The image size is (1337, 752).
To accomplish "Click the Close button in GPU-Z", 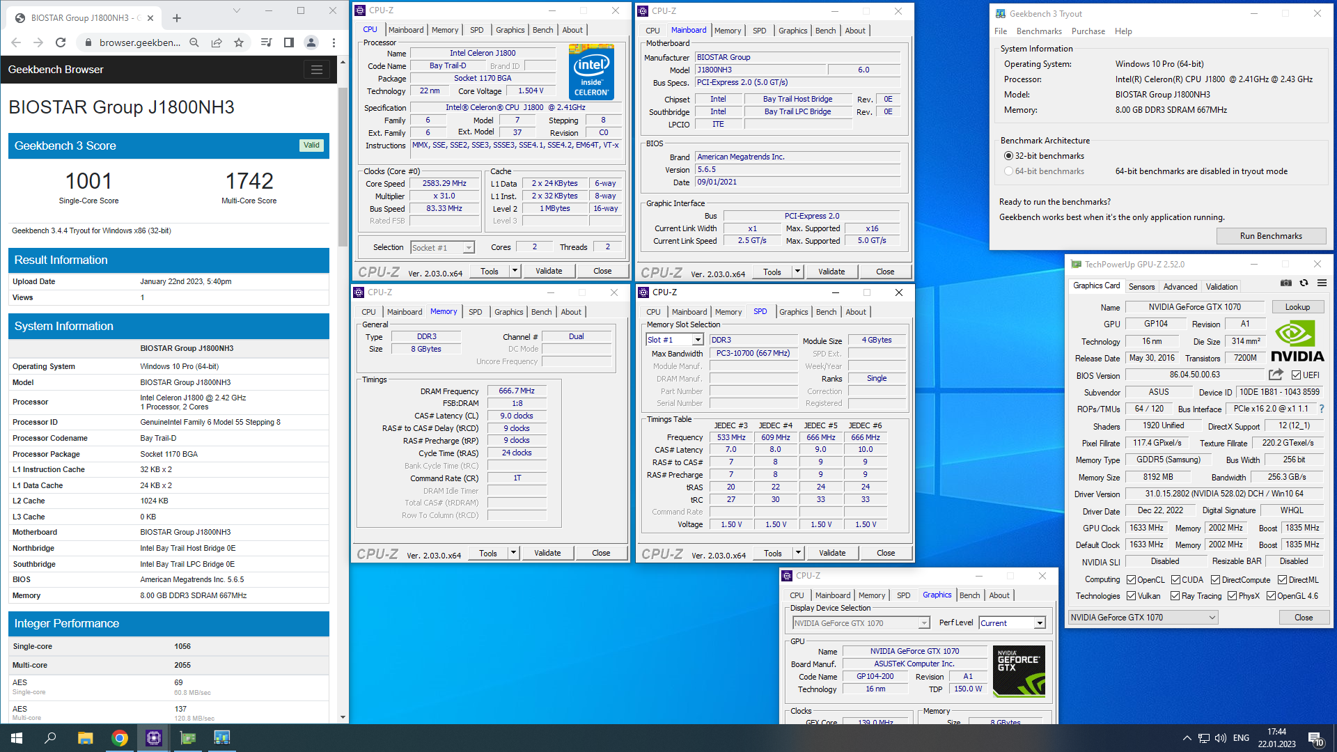I will [1304, 618].
